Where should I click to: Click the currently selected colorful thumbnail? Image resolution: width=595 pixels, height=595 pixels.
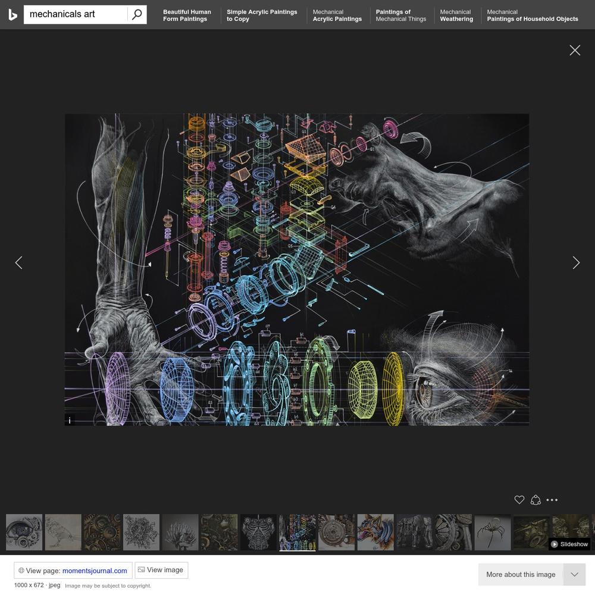coord(297,532)
